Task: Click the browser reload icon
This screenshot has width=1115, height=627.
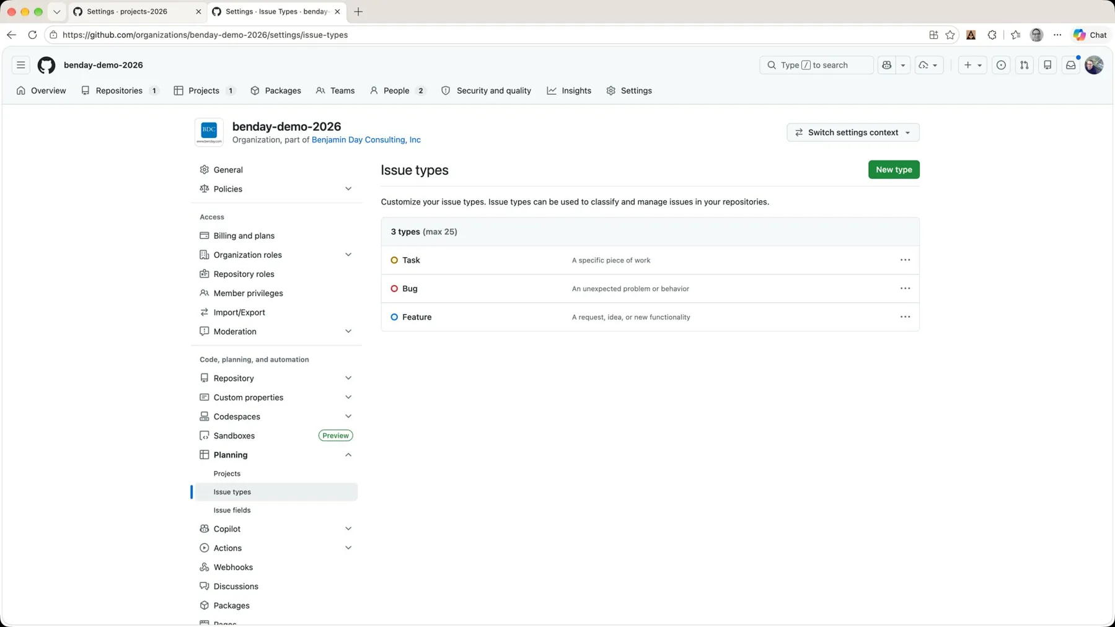Action: click(32, 35)
